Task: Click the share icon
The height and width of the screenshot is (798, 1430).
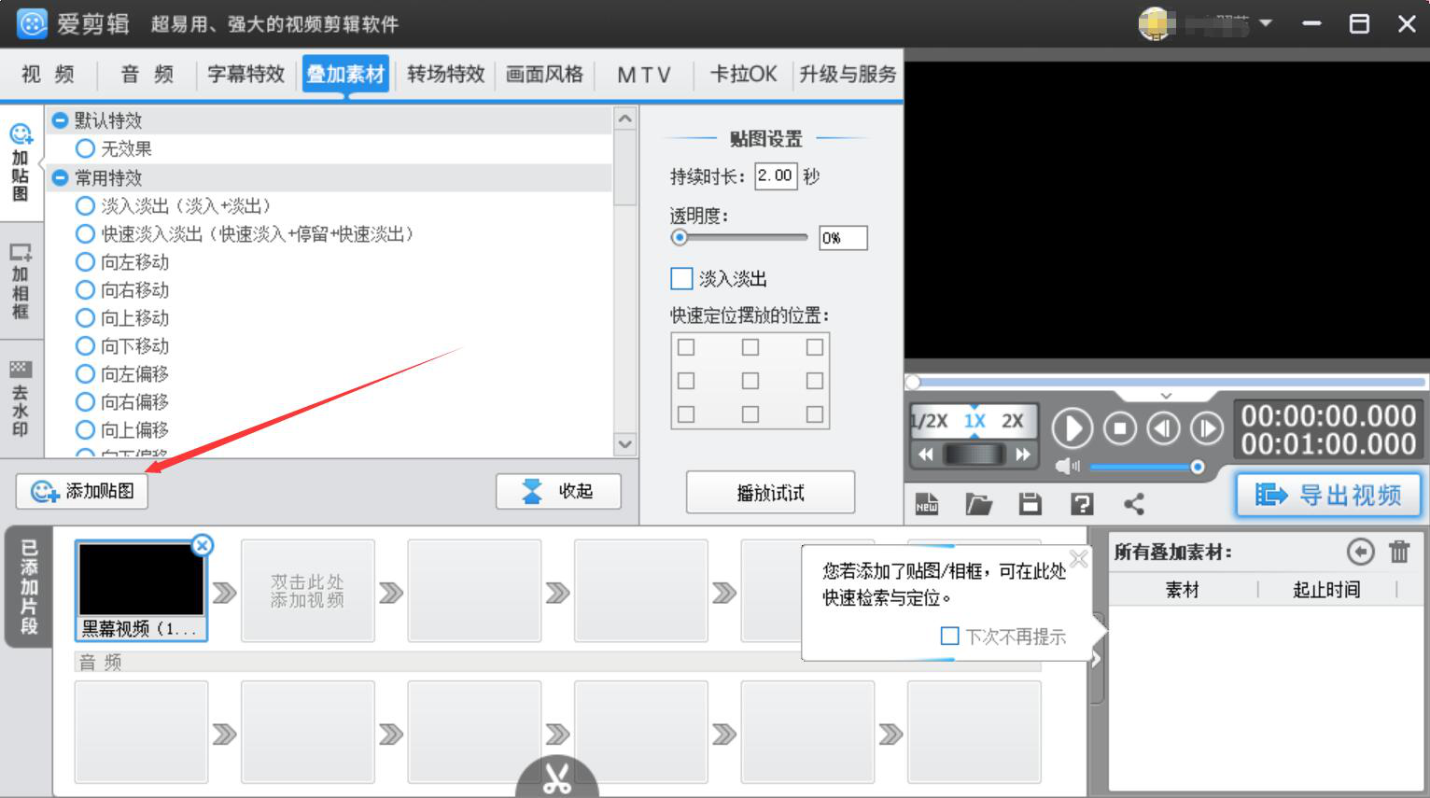Action: tap(1134, 504)
